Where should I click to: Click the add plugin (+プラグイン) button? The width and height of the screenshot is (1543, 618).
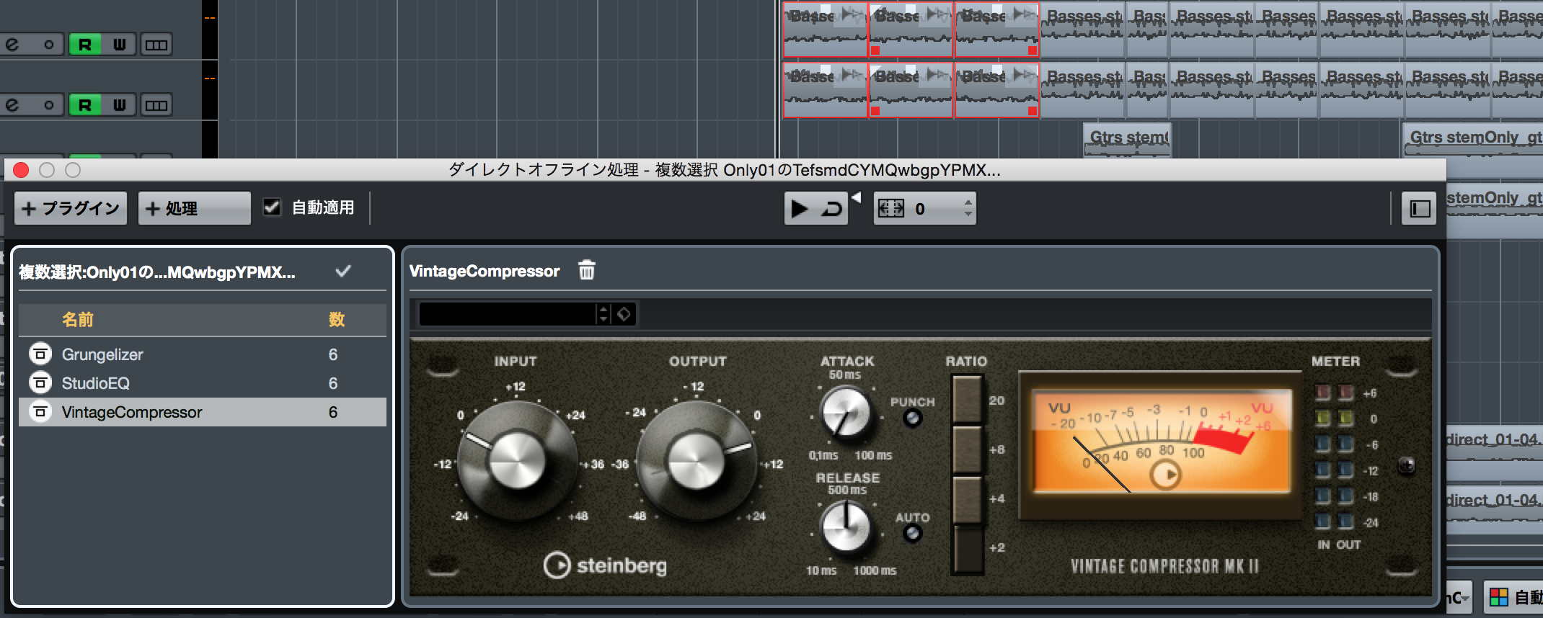[x=71, y=209]
